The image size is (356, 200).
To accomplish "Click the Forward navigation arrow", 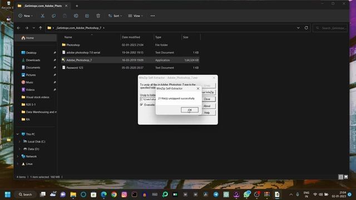I will pyautogui.click(x=26, y=28).
